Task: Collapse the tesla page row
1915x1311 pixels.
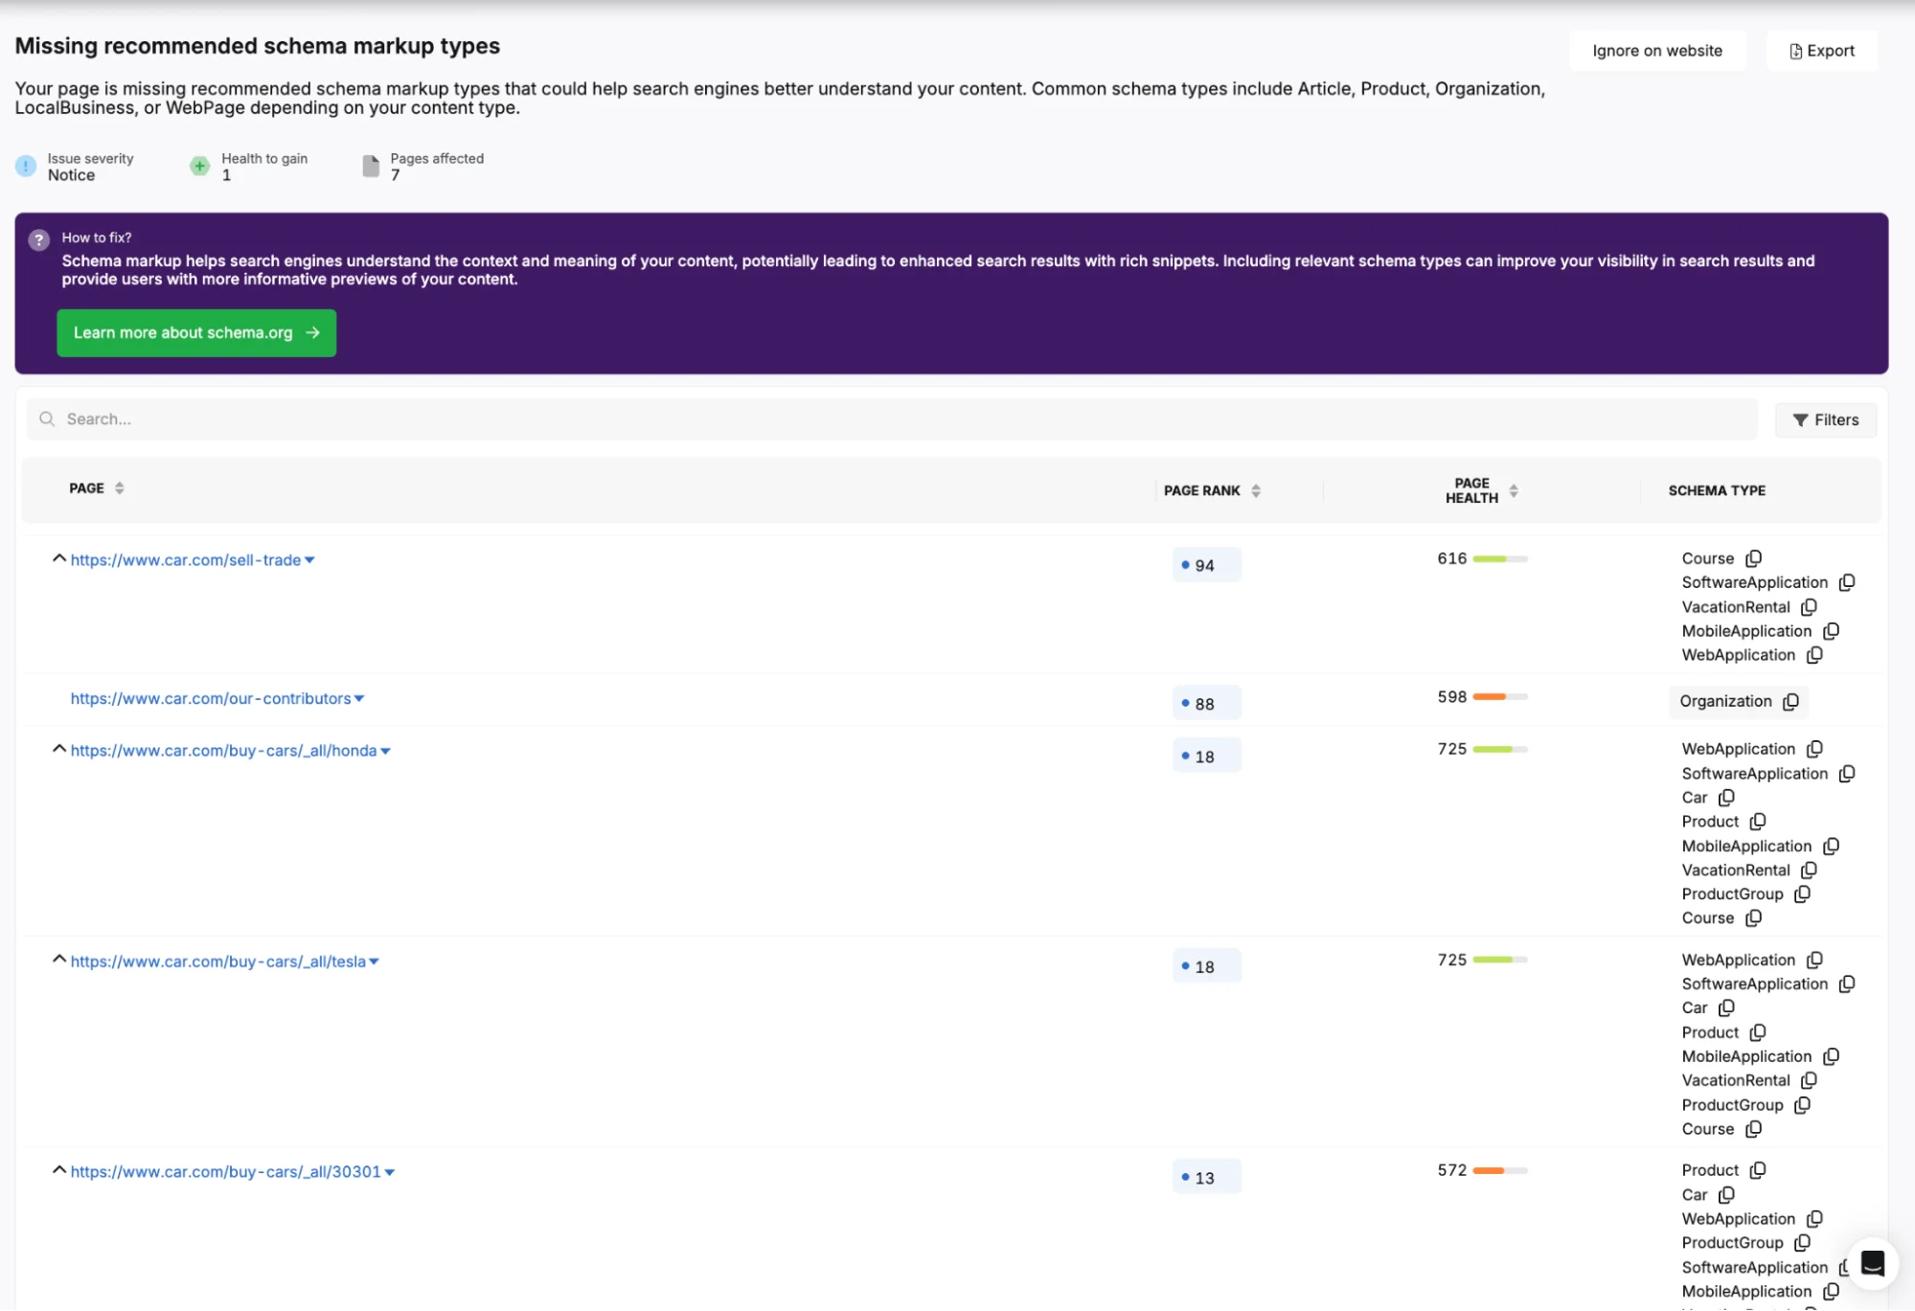Action: coord(58,960)
